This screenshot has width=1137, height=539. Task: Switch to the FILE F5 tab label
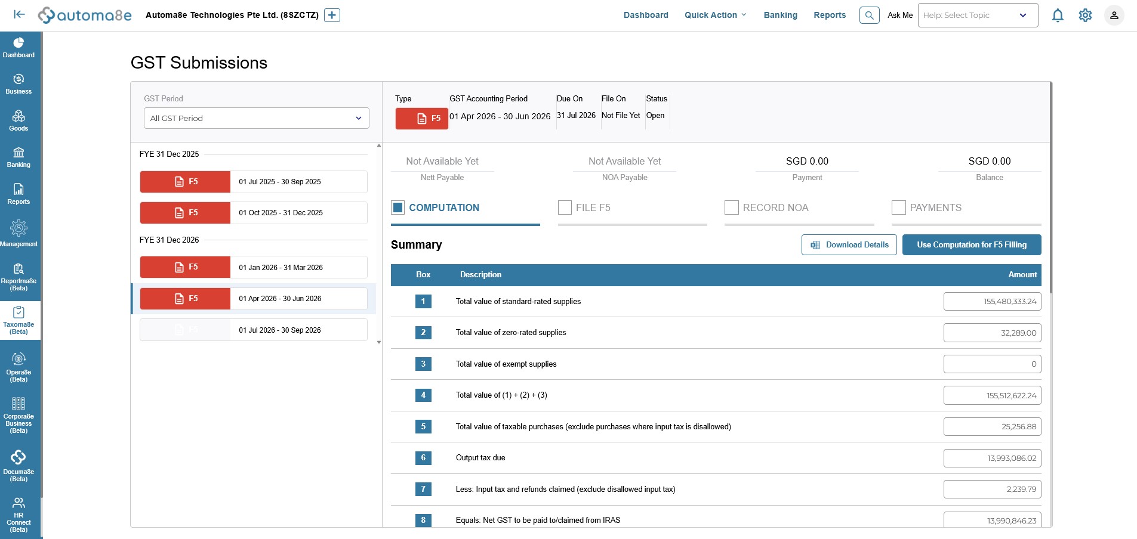(x=593, y=207)
